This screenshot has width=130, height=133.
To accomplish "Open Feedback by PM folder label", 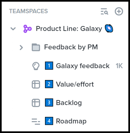I will [x=71, y=47].
